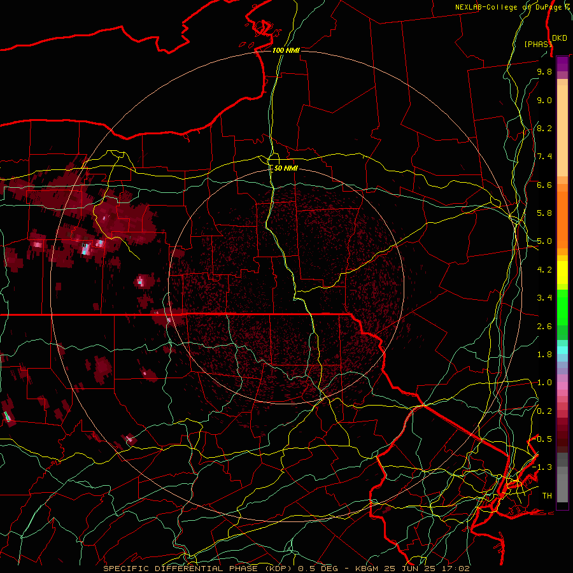Click the 8.2 legend value
Image resolution: width=573 pixels, height=573 pixels.
click(544, 128)
